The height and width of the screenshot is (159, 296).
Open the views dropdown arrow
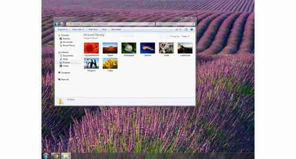coord(180,30)
